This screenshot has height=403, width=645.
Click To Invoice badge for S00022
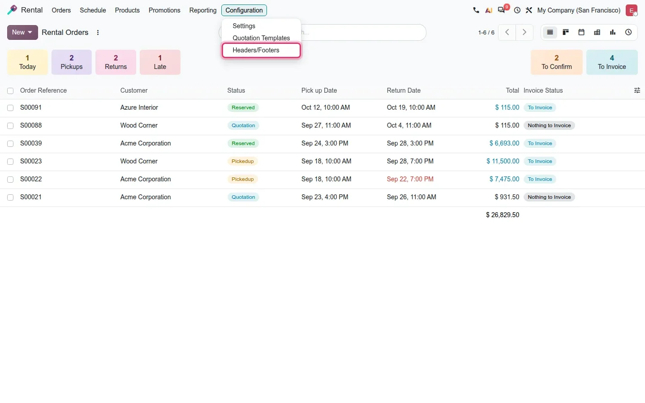(540, 179)
